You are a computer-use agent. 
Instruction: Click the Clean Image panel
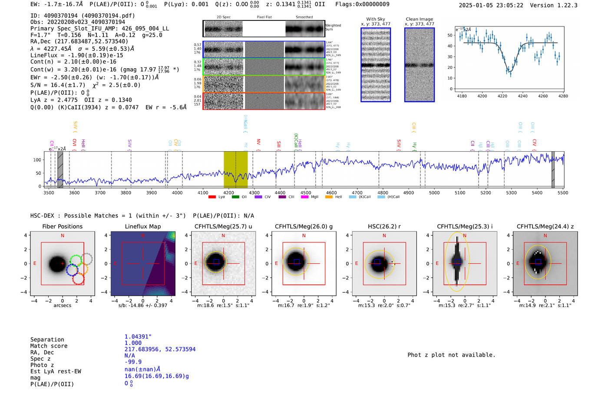tap(420, 65)
